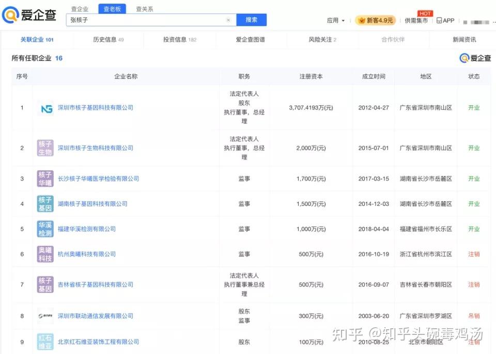The width and height of the screenshot is (496, 354).
Task: Open 福建华溪检测有限公司 link
Action: (87, 229)
